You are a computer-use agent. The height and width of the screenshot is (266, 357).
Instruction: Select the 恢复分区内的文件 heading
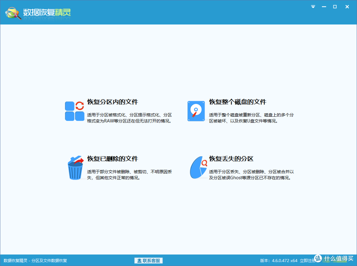pos(112,102)
